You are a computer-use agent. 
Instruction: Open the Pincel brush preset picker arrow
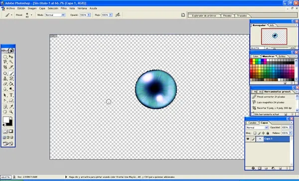tap(32, 15)
